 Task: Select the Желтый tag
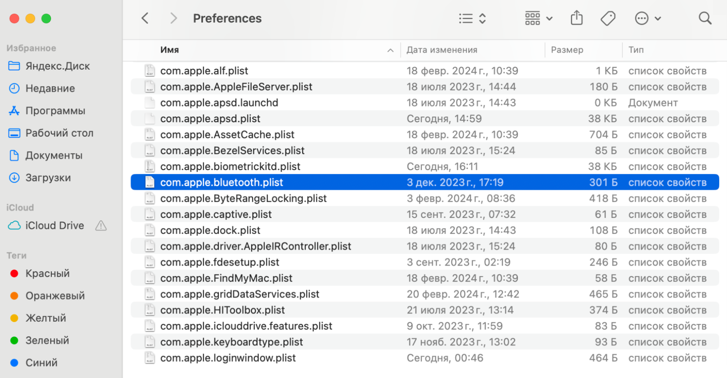[x=45, y=318]
